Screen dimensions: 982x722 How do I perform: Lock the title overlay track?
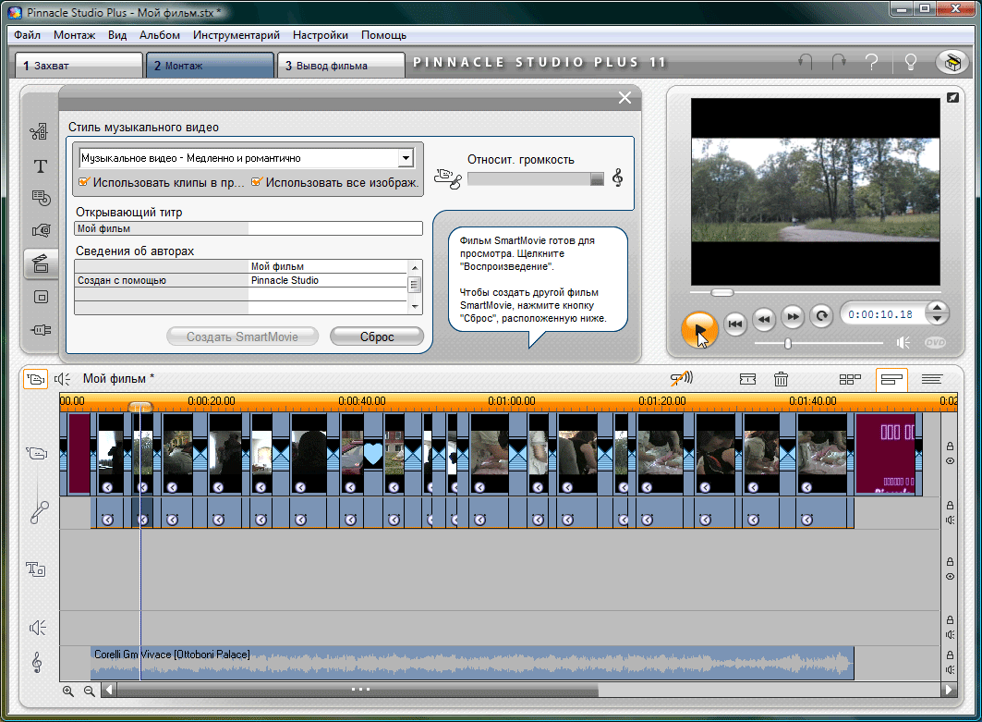pyautogui.click(x=950, y=561)
